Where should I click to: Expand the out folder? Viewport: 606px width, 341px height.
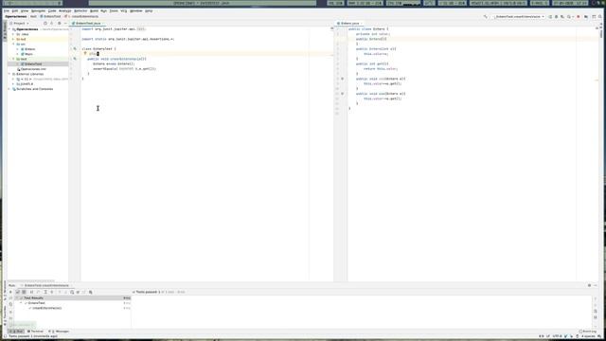pyautogui.click(x=13, y=40)
